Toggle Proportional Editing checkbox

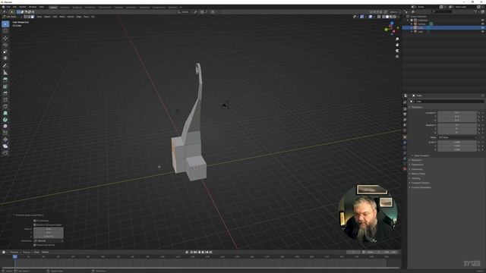pyautogui.click(x=35, y=245)
